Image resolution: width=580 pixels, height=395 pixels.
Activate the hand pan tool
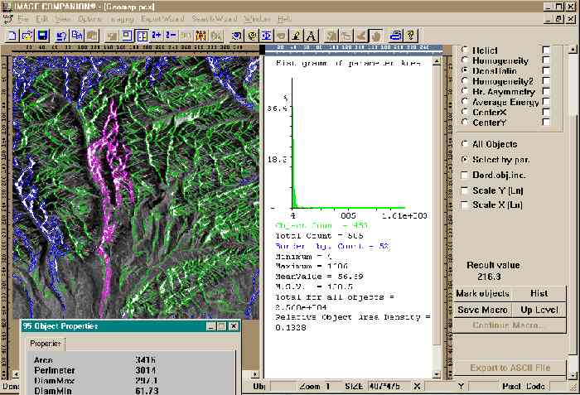[x=375, y=35]
